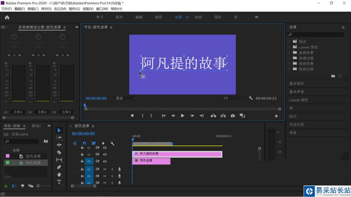The height and width of the screenshot is (197, 351).
Task: Click Mark In button
Action: point(143,115)
